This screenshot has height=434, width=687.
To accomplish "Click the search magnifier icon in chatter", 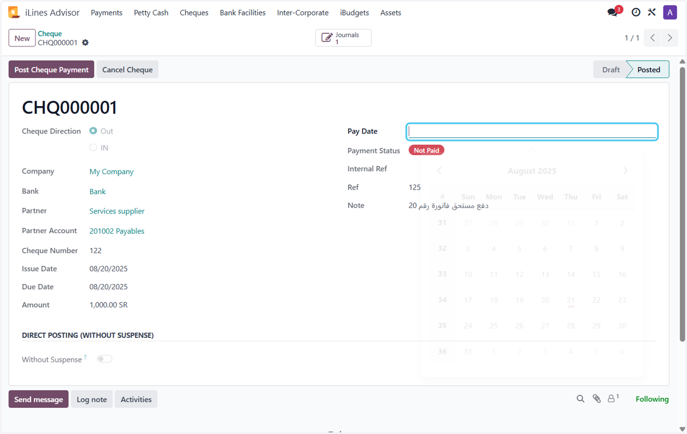I will tap(581, 399).
